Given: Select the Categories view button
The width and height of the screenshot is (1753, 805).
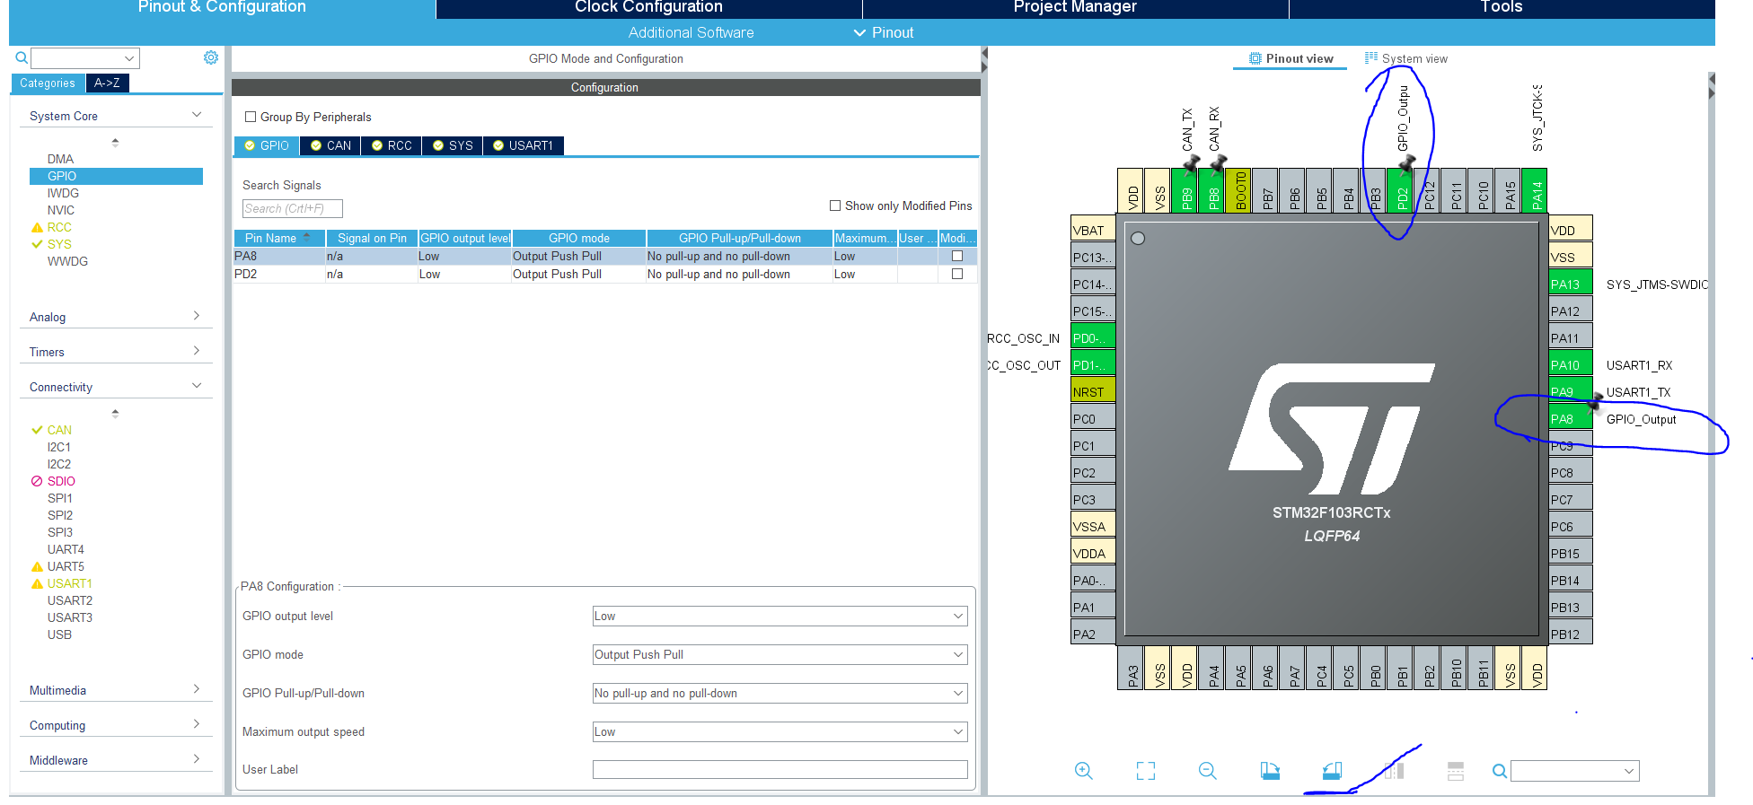Looking at the screenshot, I should [48, 83].
